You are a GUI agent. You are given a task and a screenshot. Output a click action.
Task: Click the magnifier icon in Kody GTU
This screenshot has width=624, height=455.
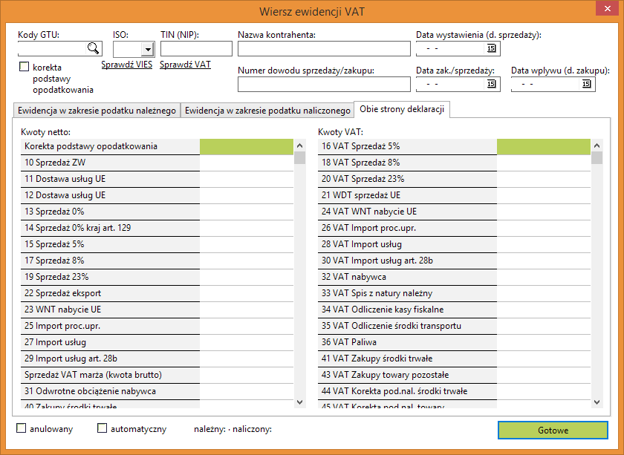click(93, 48)
